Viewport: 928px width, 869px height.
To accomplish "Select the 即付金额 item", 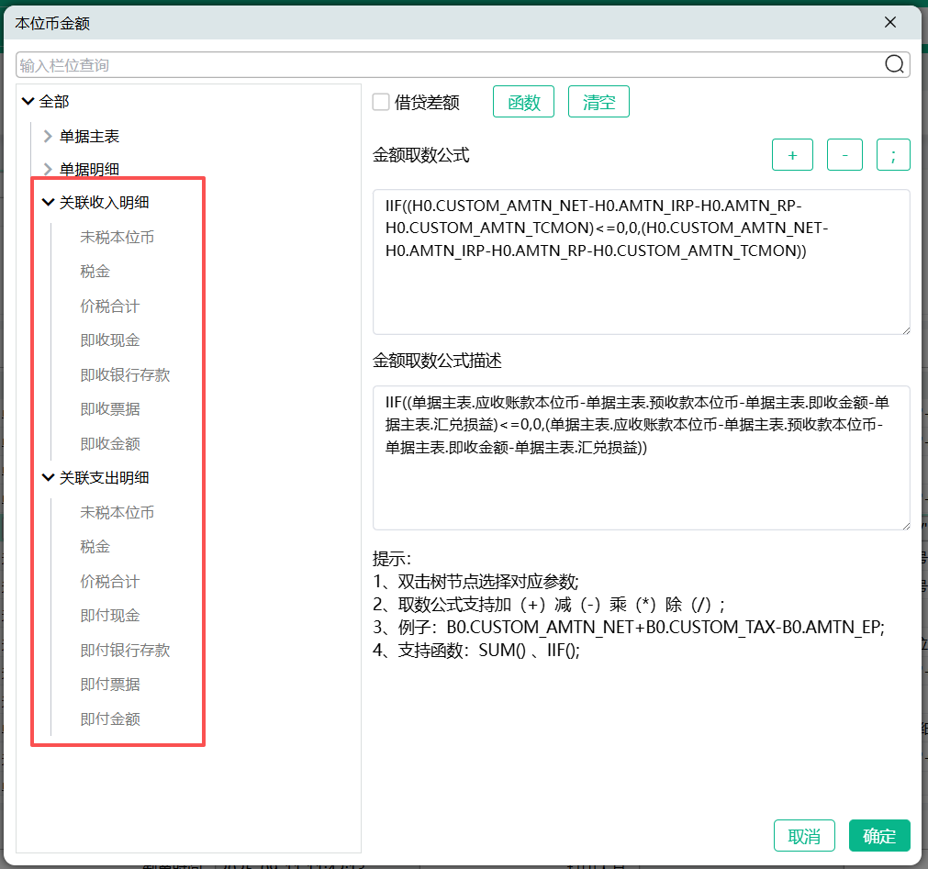I will [x=110, y=719].
